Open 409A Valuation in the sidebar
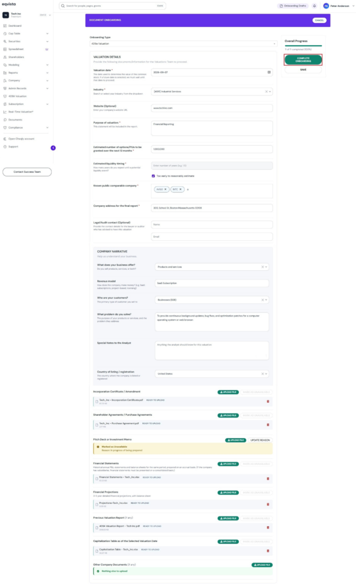The width and height of the screenshot is (356, 585). tap(17, 96)
